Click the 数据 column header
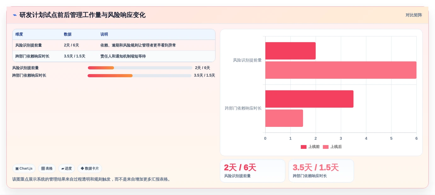 (x=68, y=34)
